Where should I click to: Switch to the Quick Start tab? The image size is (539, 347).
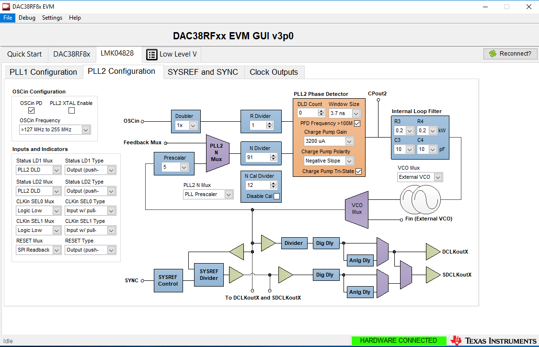24,54
